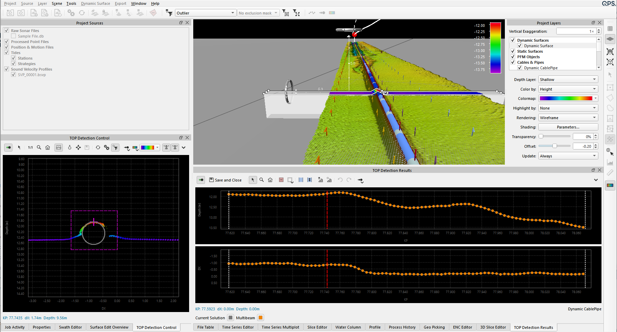Screen dimensions: 617x332
Task: Click the gears settings icon in TOP Detection Control
Action: (107, 147)
